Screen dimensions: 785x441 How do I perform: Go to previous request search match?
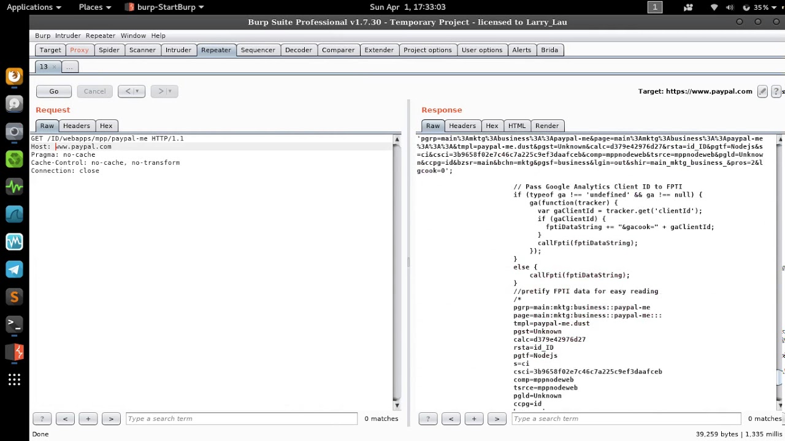[x=65, y=419]
